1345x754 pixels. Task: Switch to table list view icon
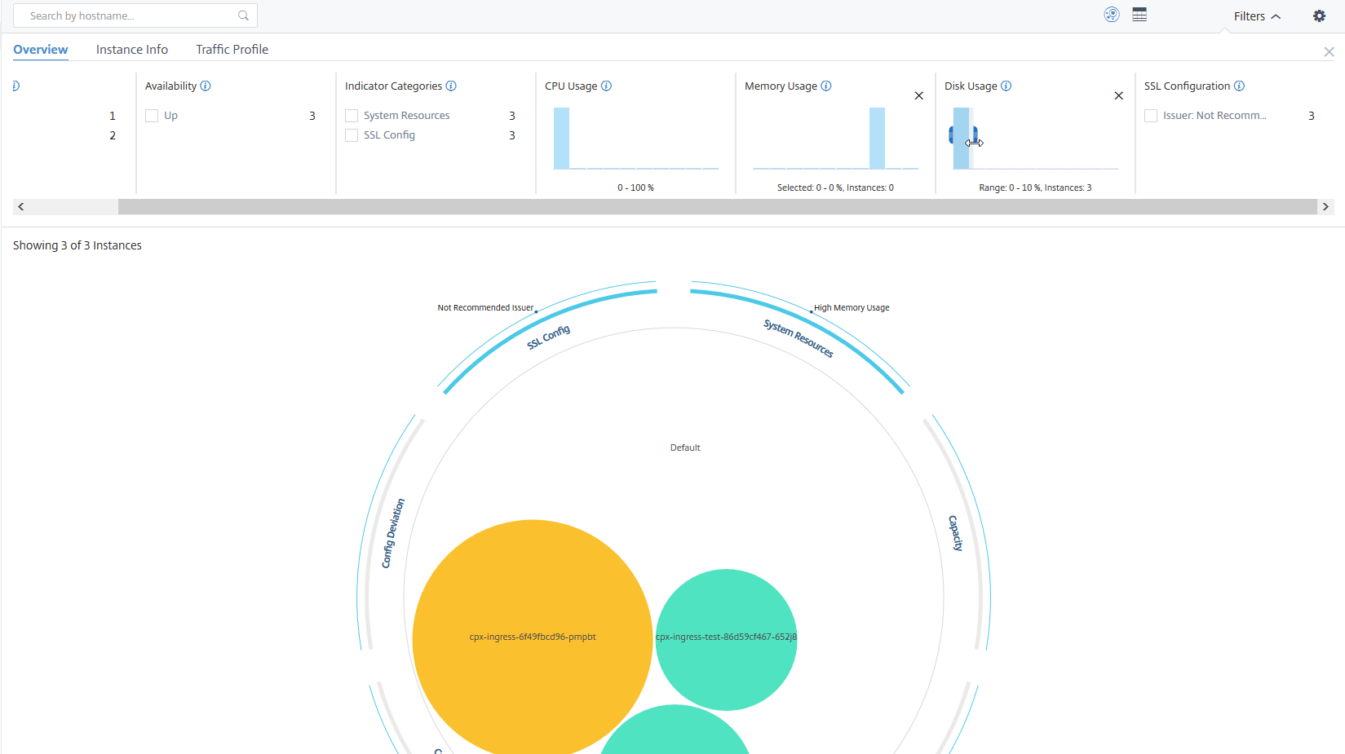pos(1139,15)
